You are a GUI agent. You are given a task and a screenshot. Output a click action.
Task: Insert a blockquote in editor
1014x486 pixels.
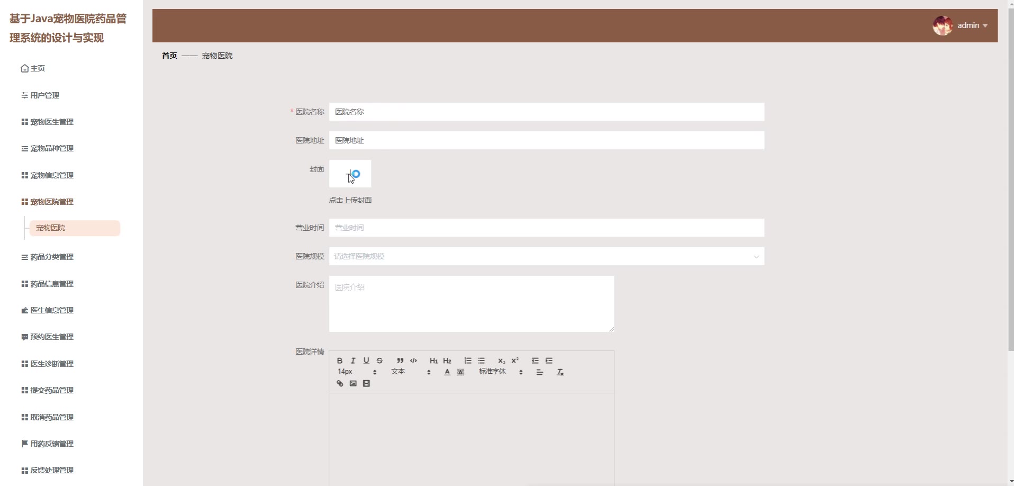[400, 361]
